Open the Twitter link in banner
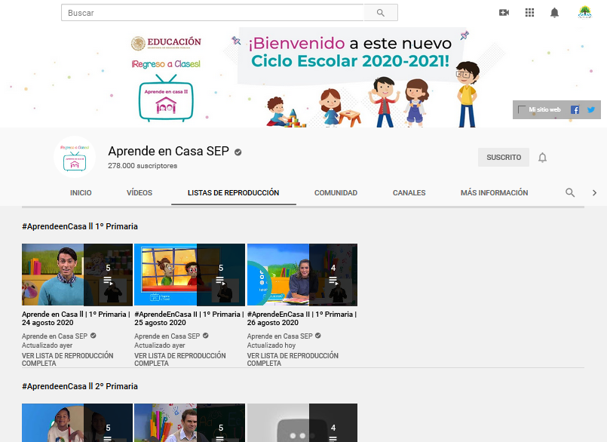 click(x=590, y=109)
